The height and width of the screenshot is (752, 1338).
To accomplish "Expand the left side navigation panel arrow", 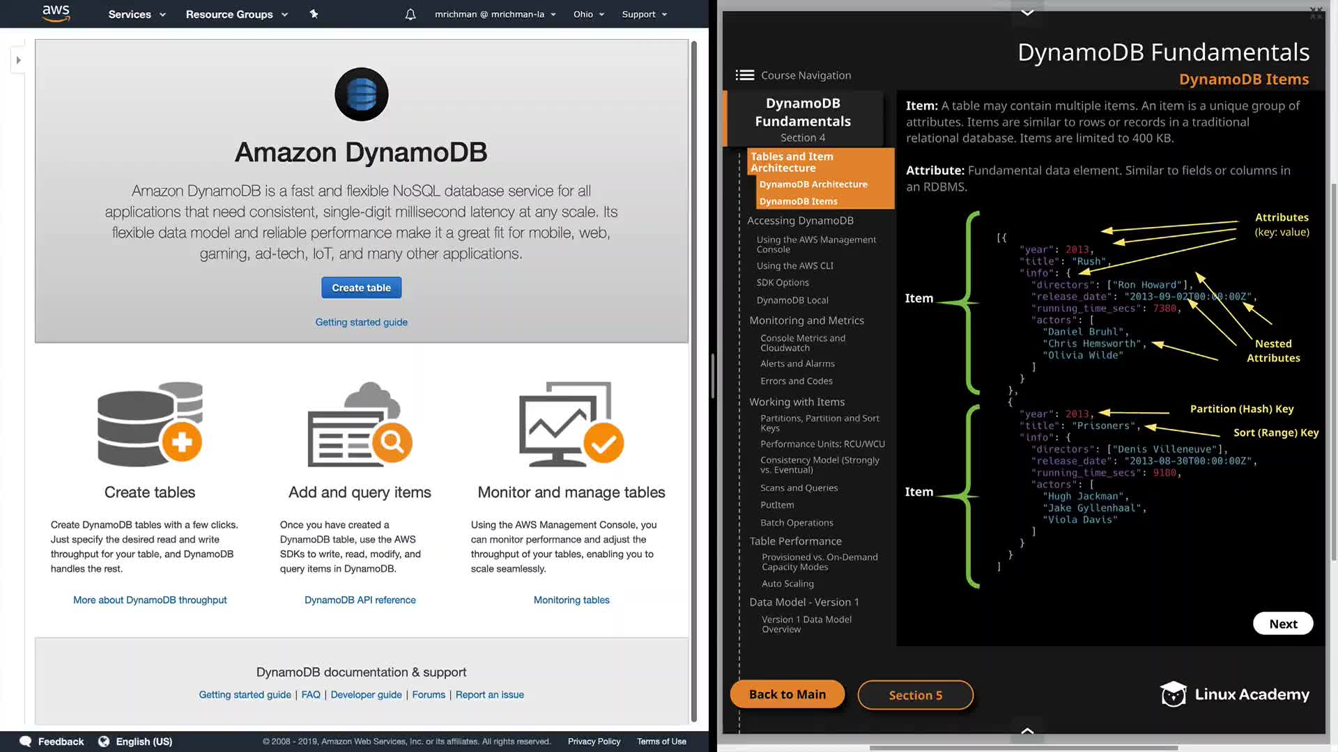I will [x=19, y=60].
